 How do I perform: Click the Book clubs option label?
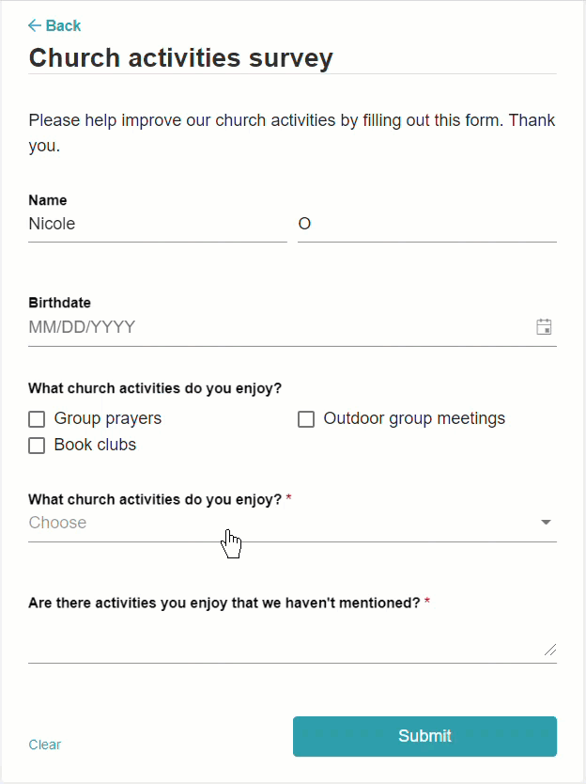95,445
